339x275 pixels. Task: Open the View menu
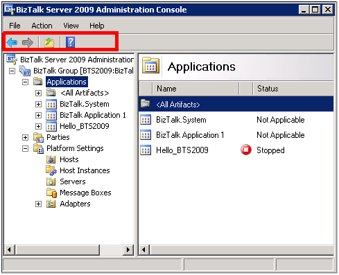(x=71, y=26)
